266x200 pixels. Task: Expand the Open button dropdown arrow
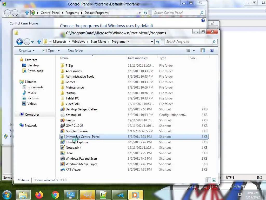click(x=59, y=51)
